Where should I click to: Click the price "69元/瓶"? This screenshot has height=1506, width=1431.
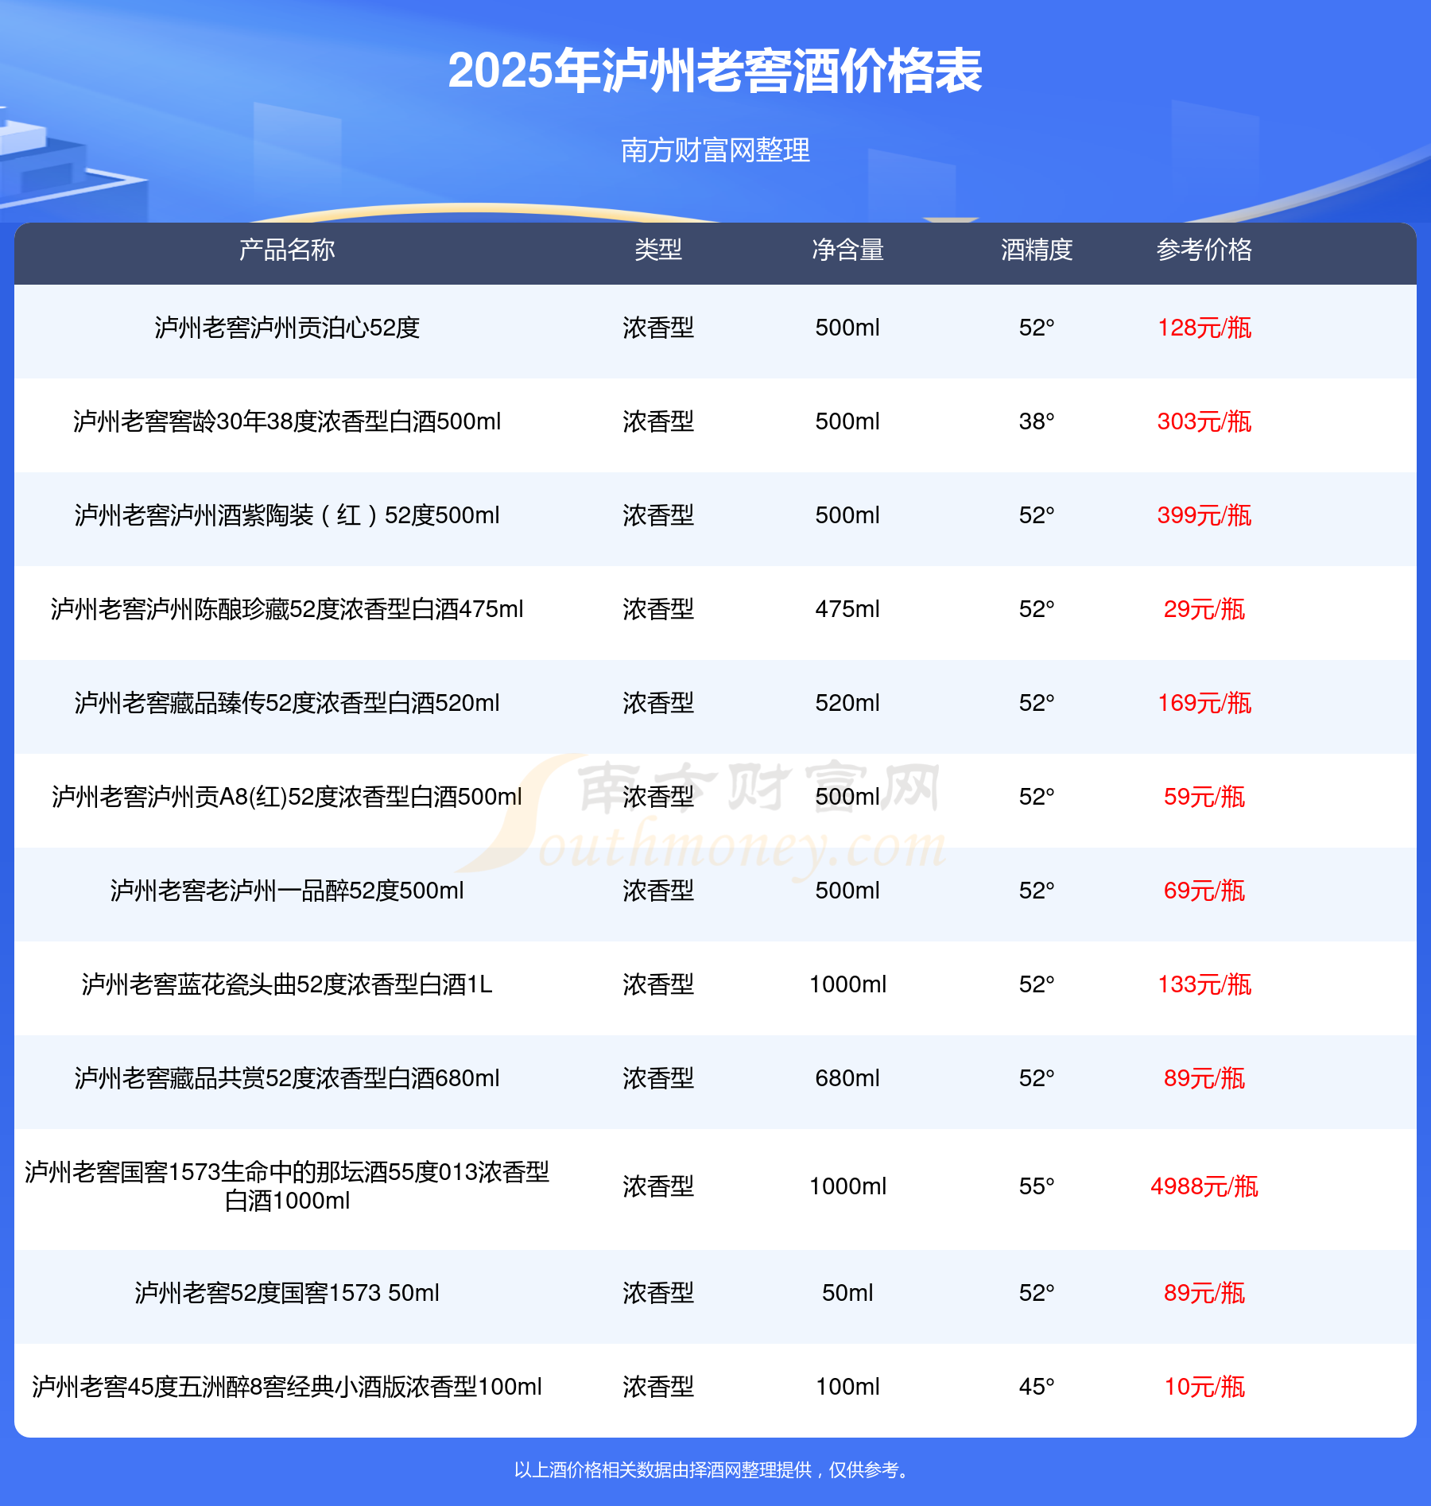pos(1204,891)
